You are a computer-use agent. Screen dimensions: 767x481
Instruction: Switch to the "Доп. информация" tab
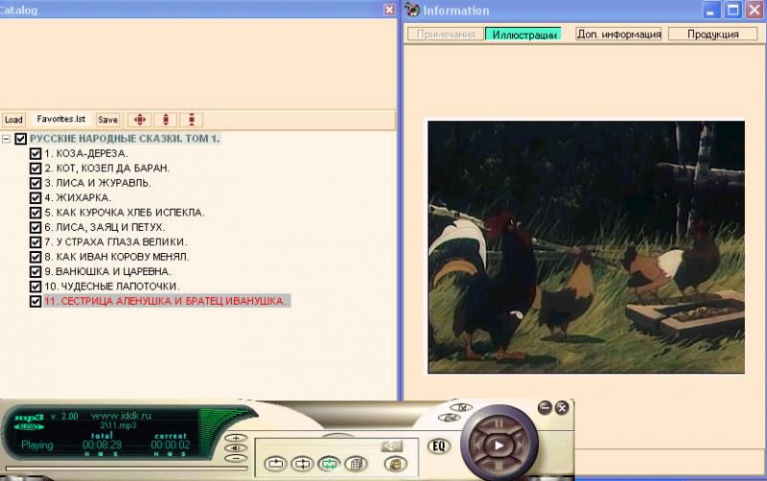[618, 34]
